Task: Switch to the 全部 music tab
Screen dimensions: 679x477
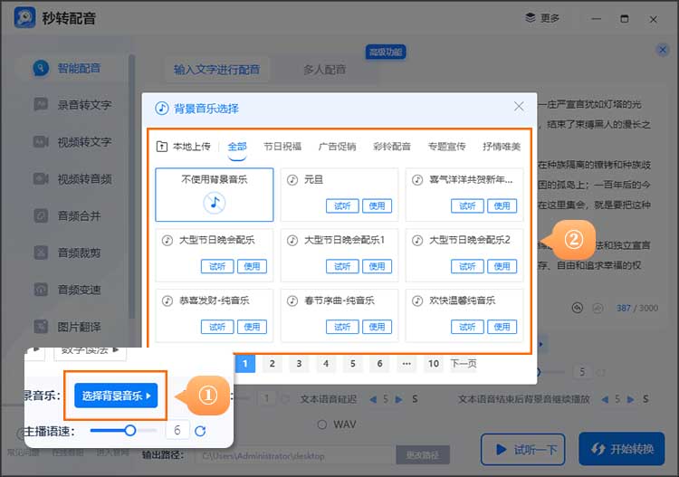Action: point(237,147)
